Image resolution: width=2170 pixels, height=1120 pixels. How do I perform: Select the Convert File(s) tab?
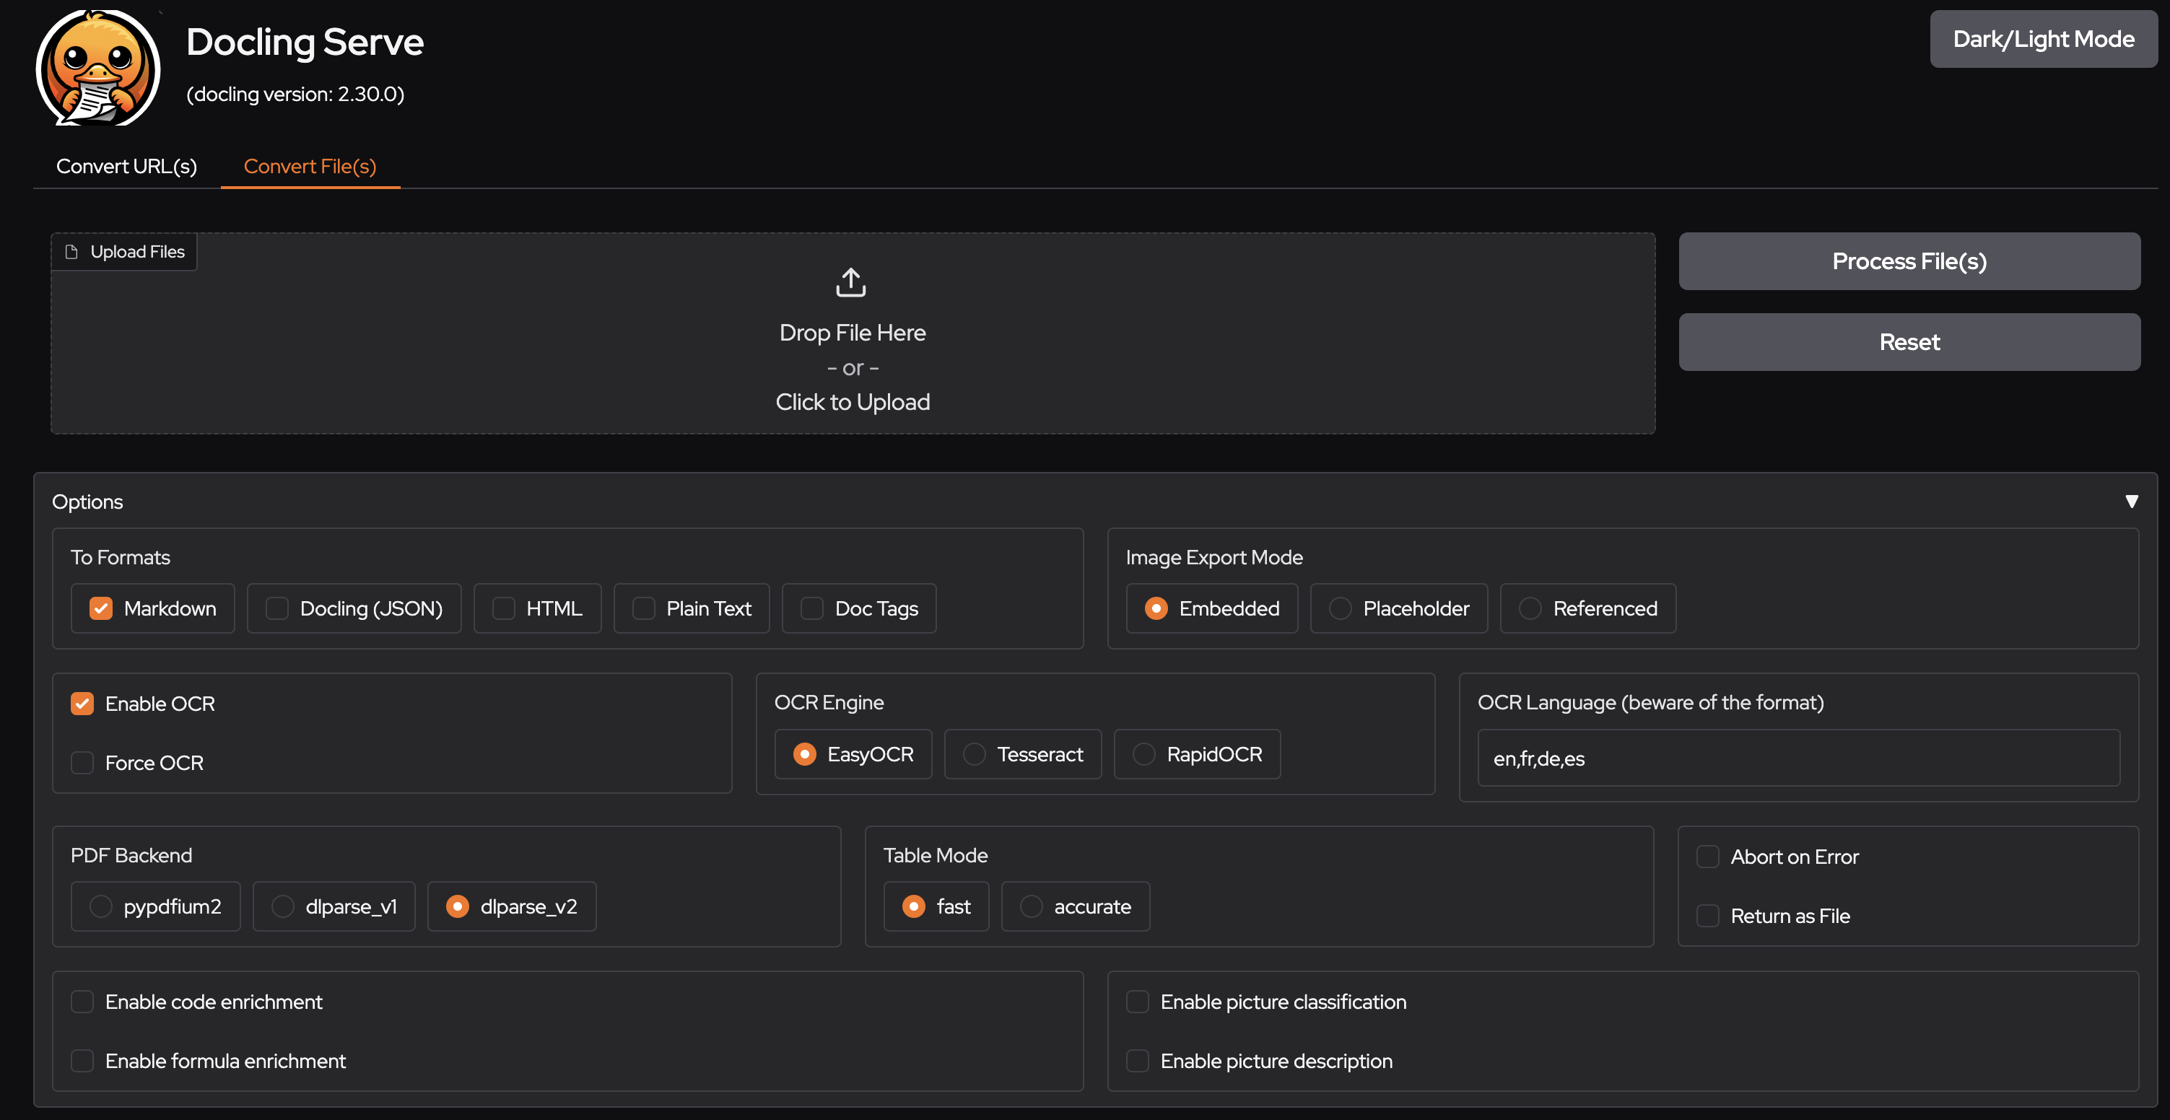[x=310, y=166]
